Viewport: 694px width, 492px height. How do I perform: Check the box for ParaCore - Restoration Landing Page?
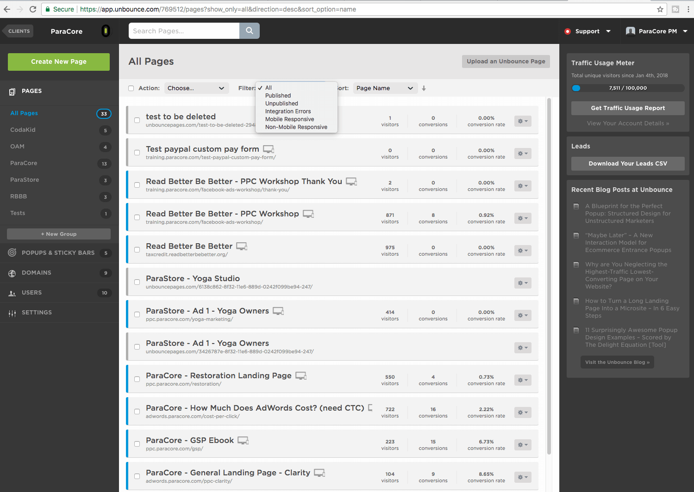click(137, 379)
